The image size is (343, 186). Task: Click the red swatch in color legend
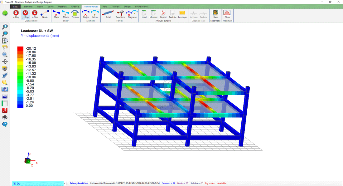pyautogui.click(x=20, y=48)
